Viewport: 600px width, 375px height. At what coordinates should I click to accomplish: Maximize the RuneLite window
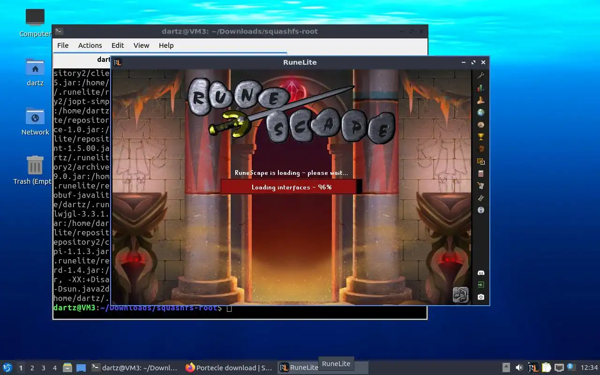pos(473,62)
